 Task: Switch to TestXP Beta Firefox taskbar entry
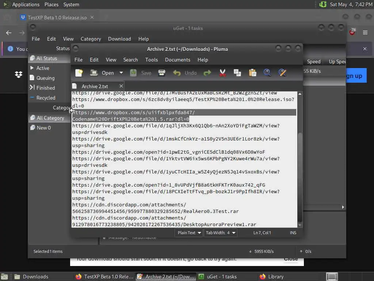coord(104,277)
